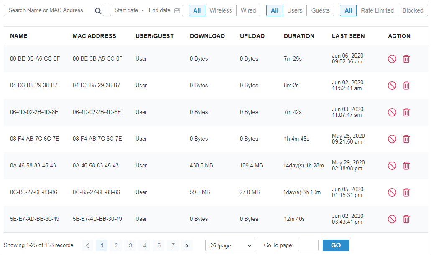This screenshot has height=255, width=431.
Task: Block client 00-BE-3B-A5-CC-0F
Action: [x=392, y=59]
